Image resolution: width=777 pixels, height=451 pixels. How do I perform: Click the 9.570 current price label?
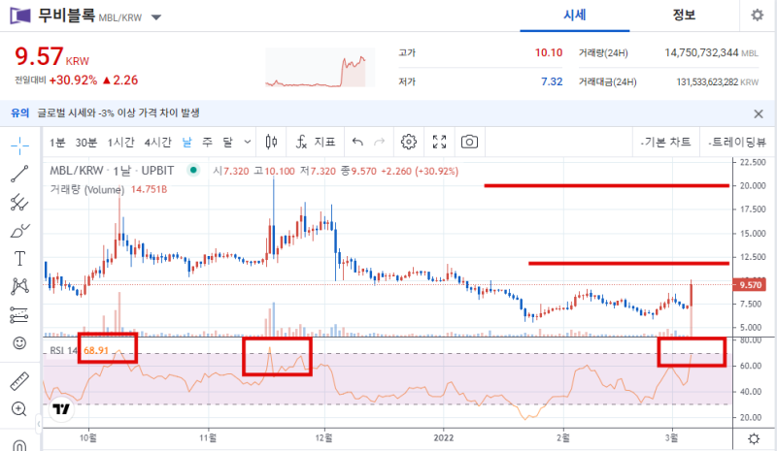(x=750, y=284)
